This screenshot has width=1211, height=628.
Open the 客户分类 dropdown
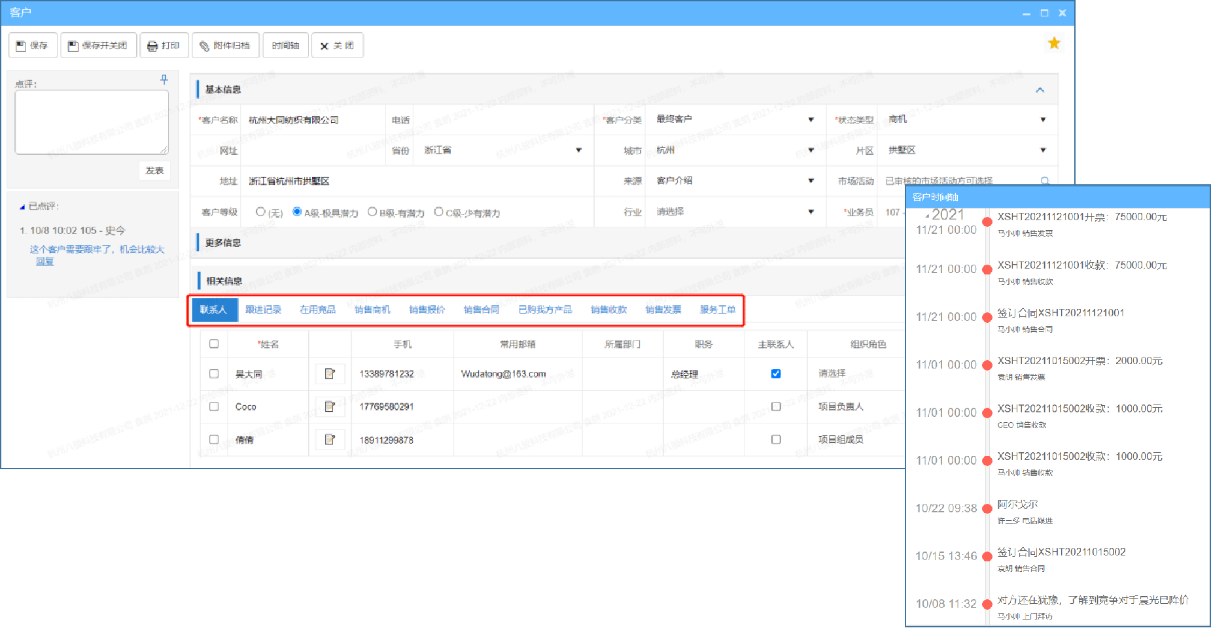coord(811,119)
